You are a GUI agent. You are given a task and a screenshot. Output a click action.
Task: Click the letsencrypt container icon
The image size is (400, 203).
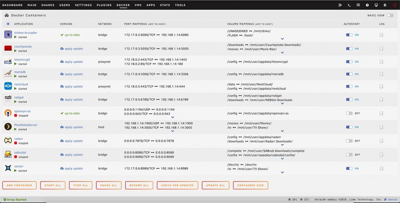pyautogui.click(x=8, y=62)
